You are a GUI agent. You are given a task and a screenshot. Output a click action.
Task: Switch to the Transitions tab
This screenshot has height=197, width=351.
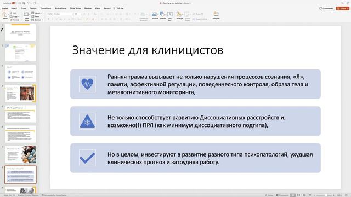pos(46,8)
